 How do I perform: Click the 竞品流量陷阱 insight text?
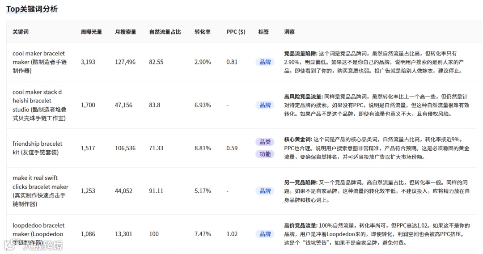pyautogui.click(x=374, y=62)
